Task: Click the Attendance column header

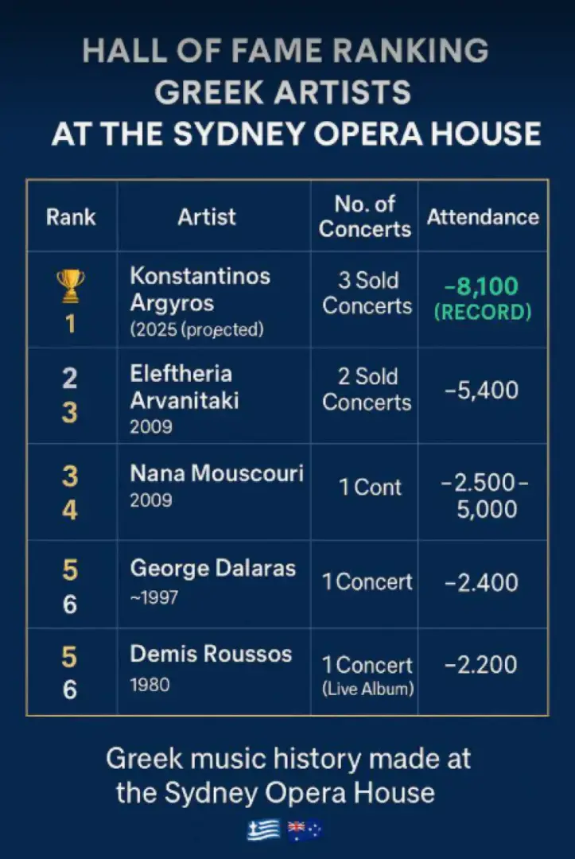Action: 483,216
